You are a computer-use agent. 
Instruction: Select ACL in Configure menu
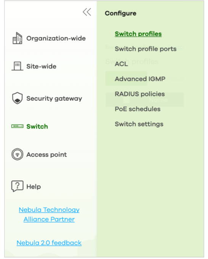pyautogui.click(x=122, y=64)
